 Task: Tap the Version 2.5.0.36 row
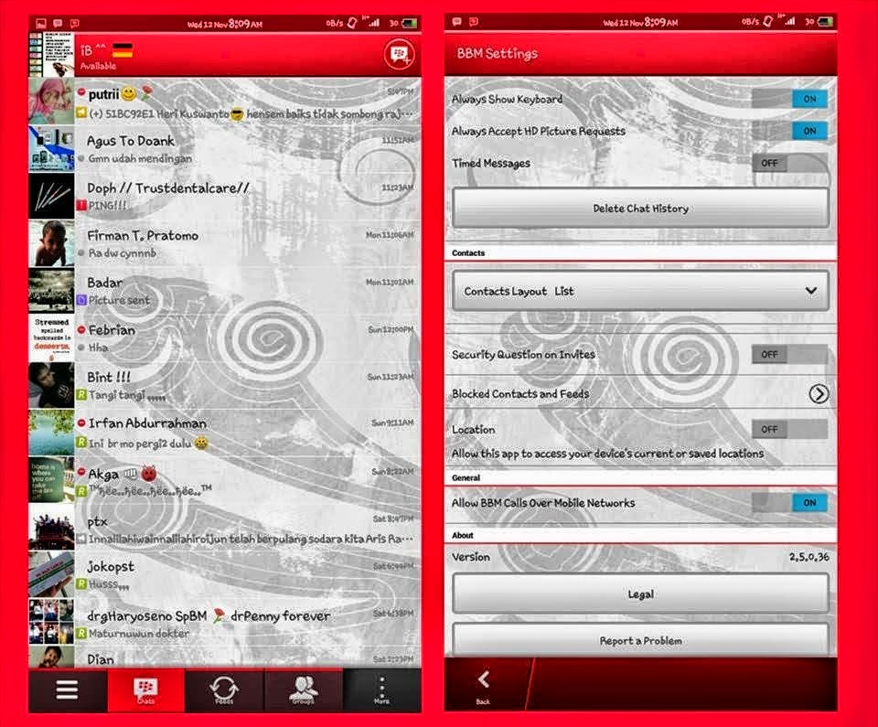click(640, 557)
